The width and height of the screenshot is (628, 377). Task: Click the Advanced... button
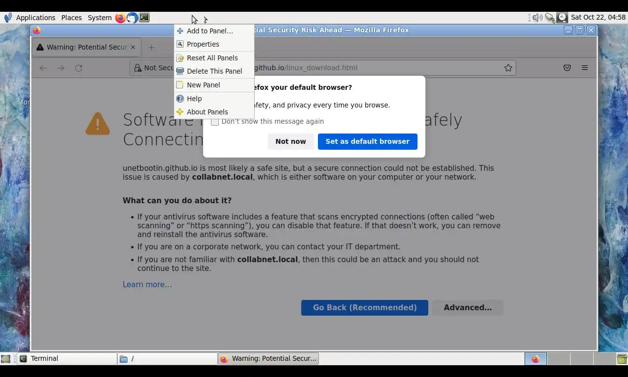tap(468, 308)
